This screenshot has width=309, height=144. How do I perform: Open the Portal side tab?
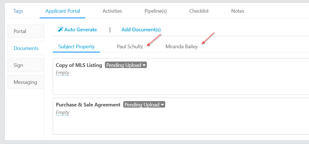click(26, 31)
